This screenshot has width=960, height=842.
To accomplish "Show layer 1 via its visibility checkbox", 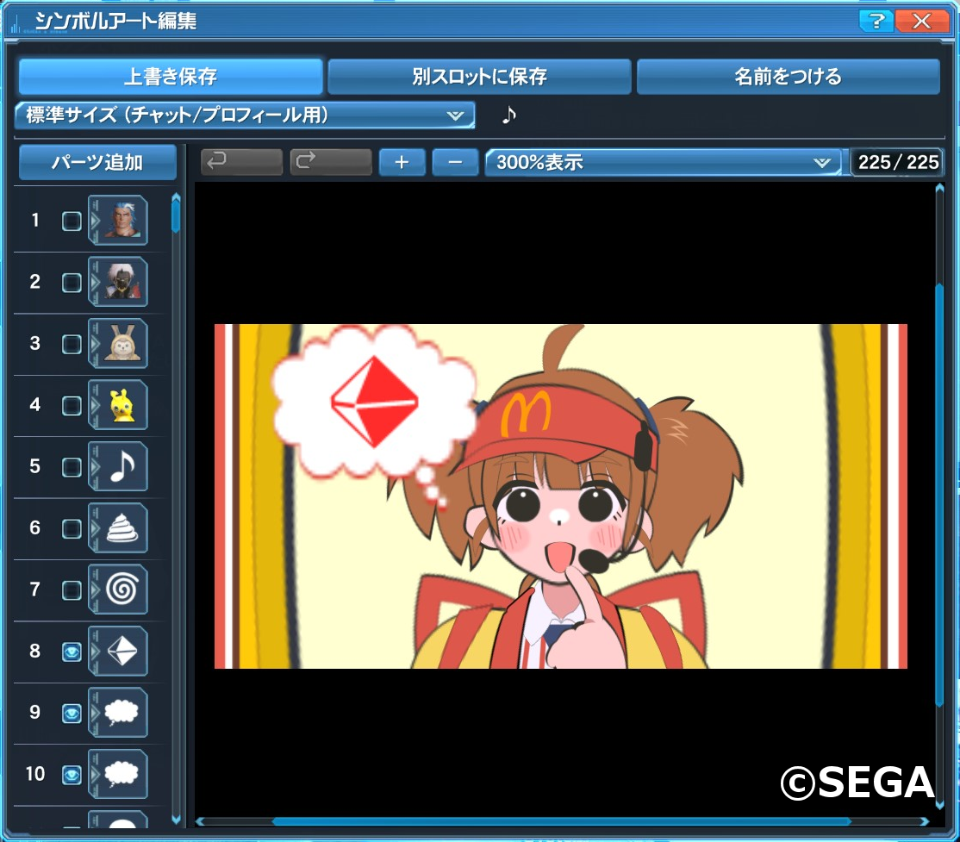I will [72, 221].
